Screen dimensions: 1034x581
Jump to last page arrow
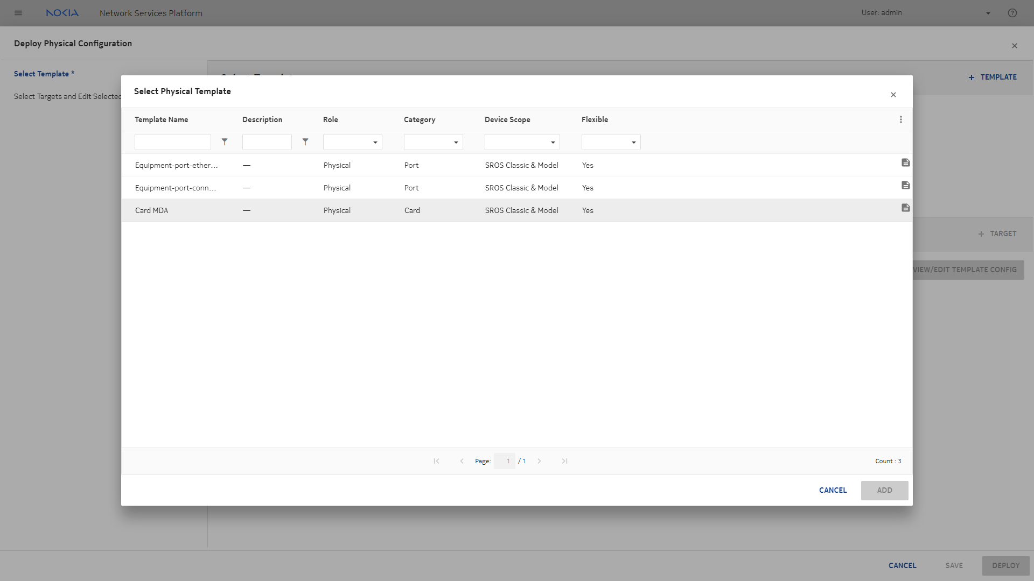[564, 461]
